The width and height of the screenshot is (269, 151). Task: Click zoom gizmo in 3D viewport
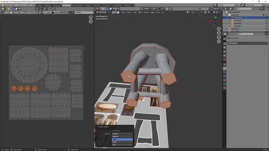pos(219,29)
